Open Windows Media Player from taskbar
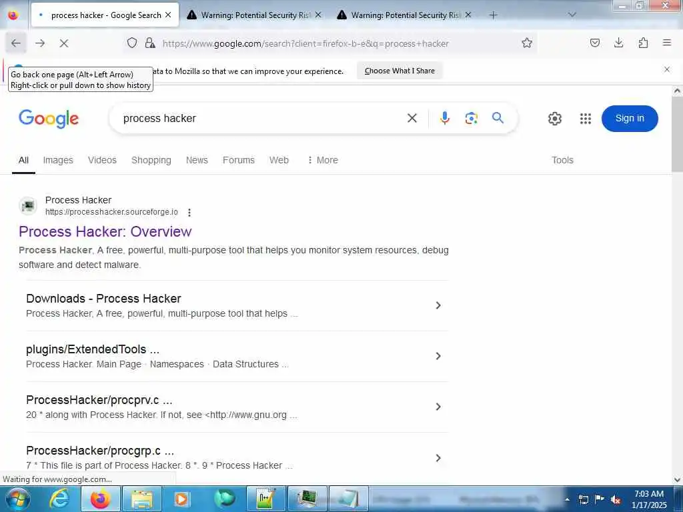The image size is (683, 512). 183,499
